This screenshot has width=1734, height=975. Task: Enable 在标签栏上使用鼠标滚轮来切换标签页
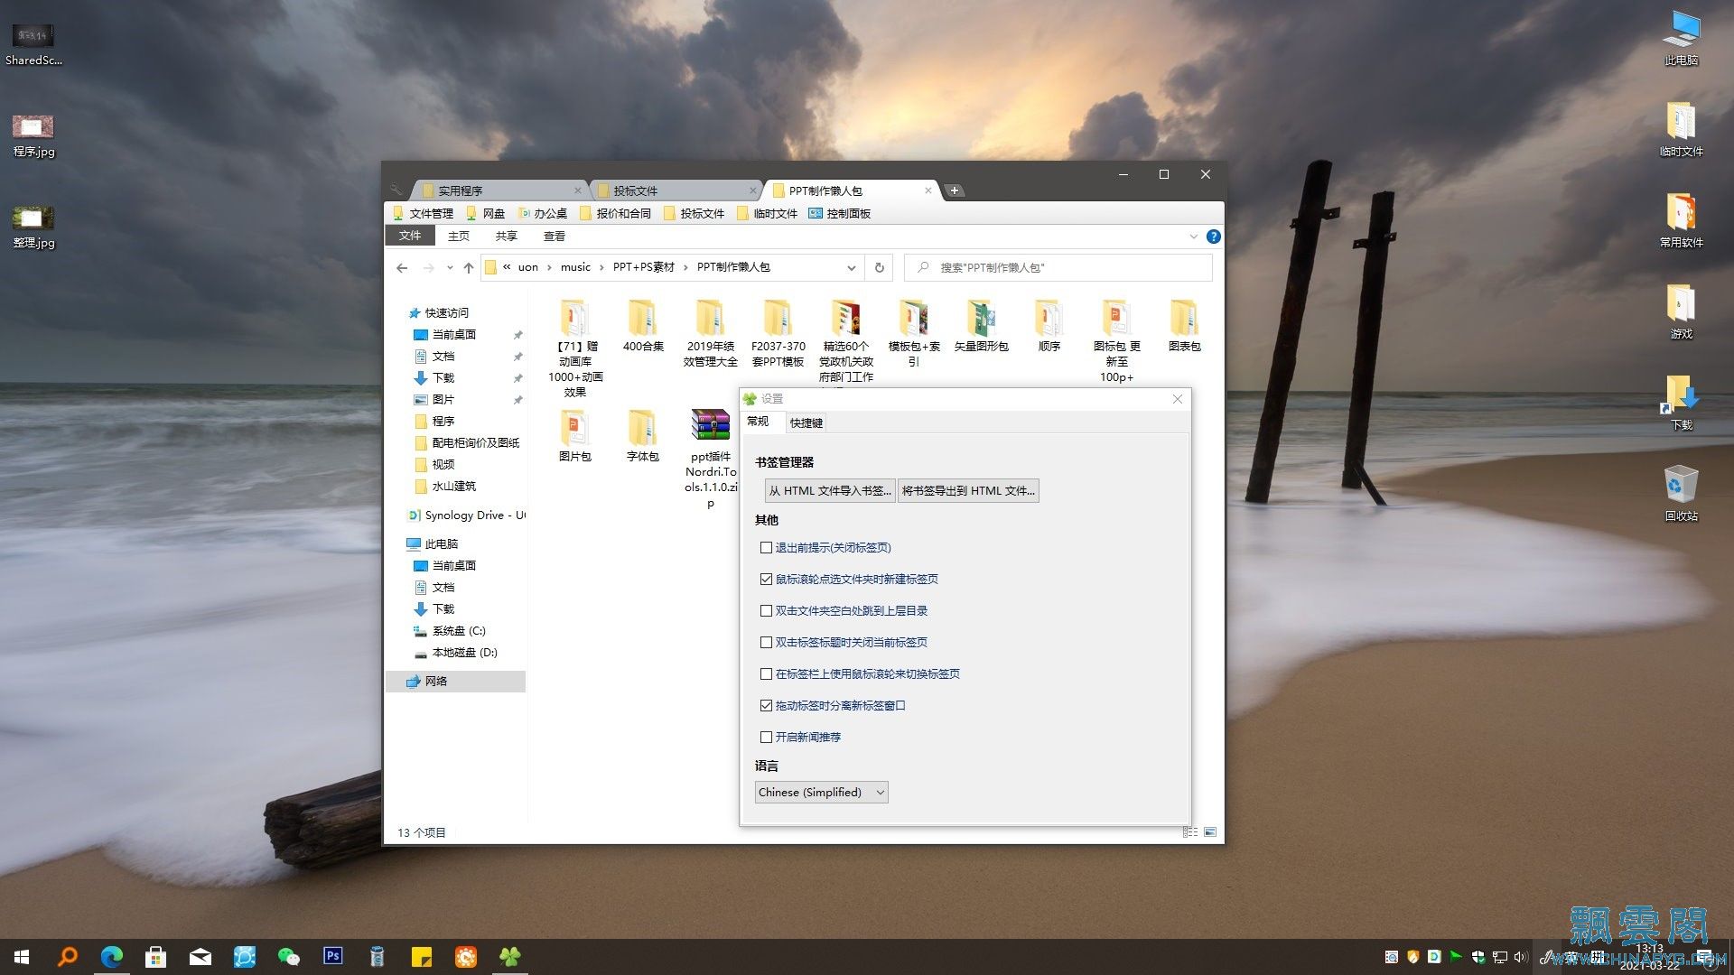click(x=766, y=673)
